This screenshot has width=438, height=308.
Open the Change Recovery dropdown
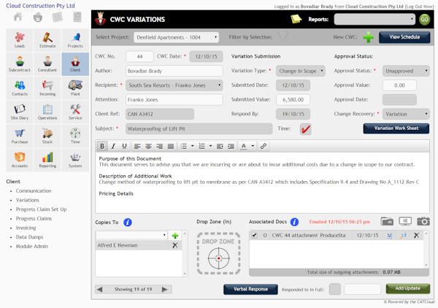click(x=406, y=114)
